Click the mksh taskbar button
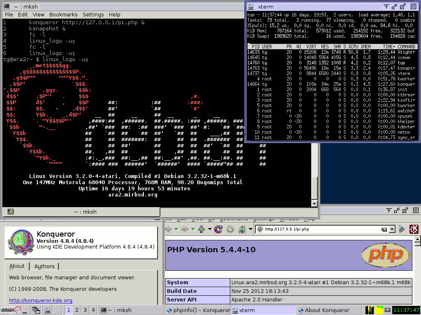Viewport: 421px width, 315px height. [x=132, y=310]
